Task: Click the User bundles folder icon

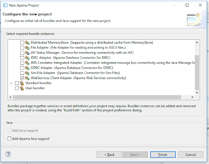Action: pos(22,88)
